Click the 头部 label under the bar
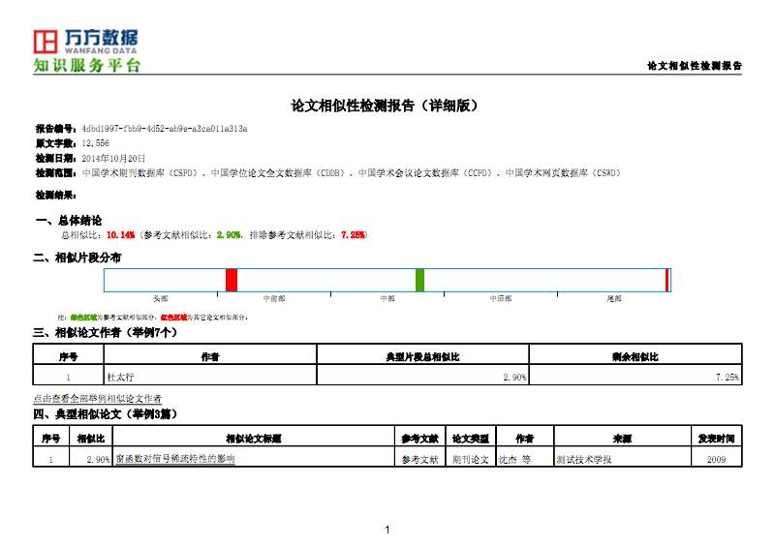Image resolution: width=775 pixels, height=547 pixels. tap(161, 298)
